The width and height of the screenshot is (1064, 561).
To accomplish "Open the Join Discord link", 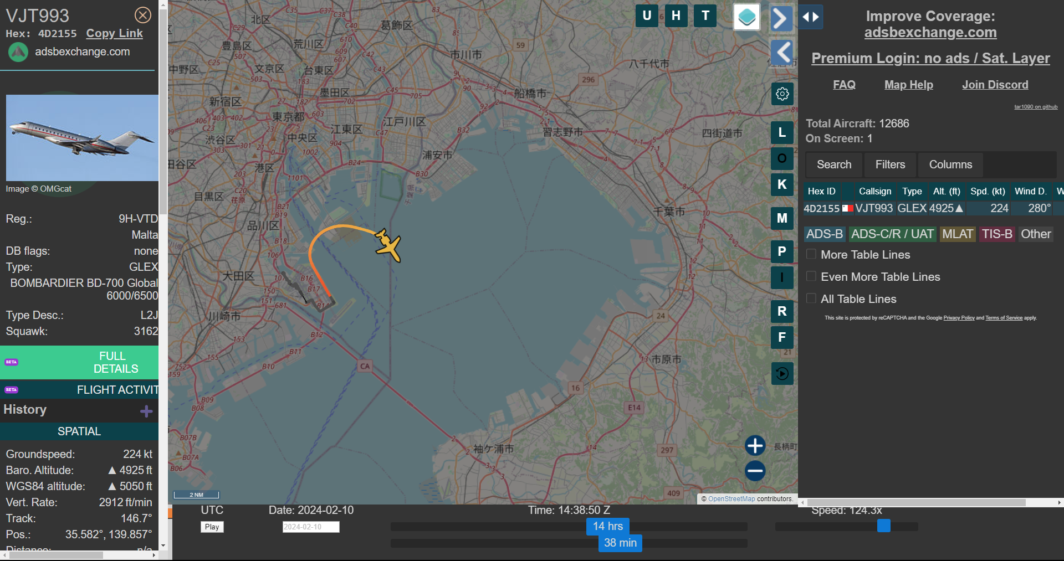I will (995, 85).
